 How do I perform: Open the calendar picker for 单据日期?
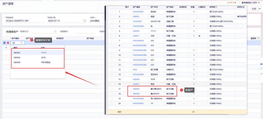click(85, 21)
